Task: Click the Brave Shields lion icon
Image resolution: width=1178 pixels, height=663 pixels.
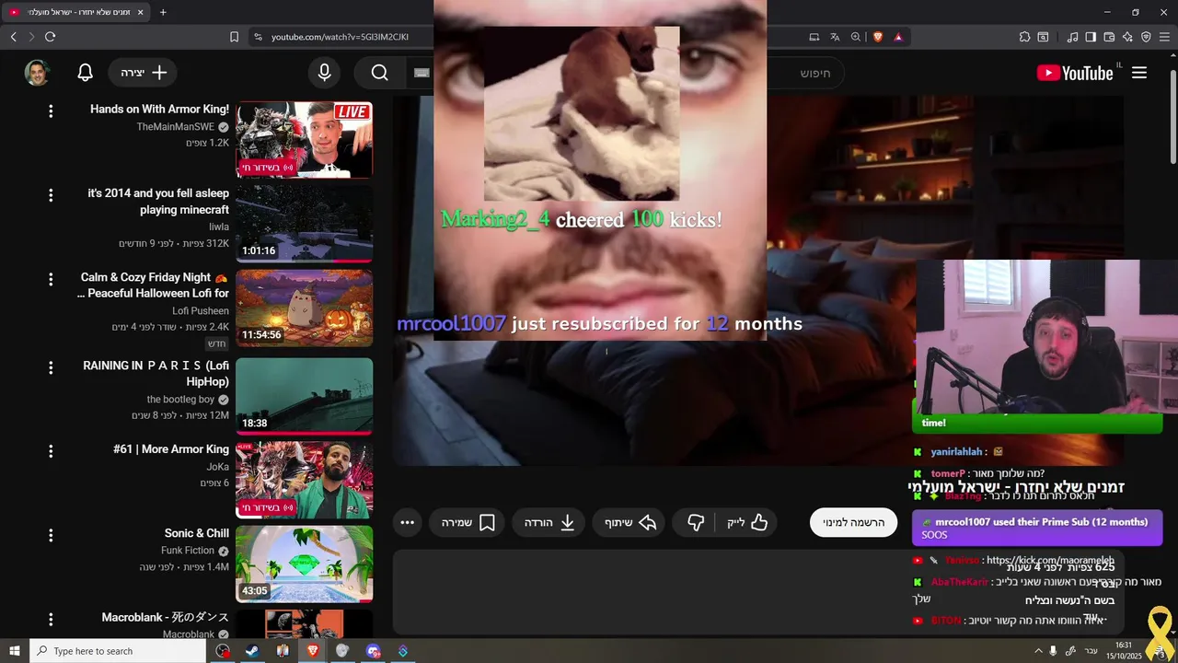Action: click(877, 37)
